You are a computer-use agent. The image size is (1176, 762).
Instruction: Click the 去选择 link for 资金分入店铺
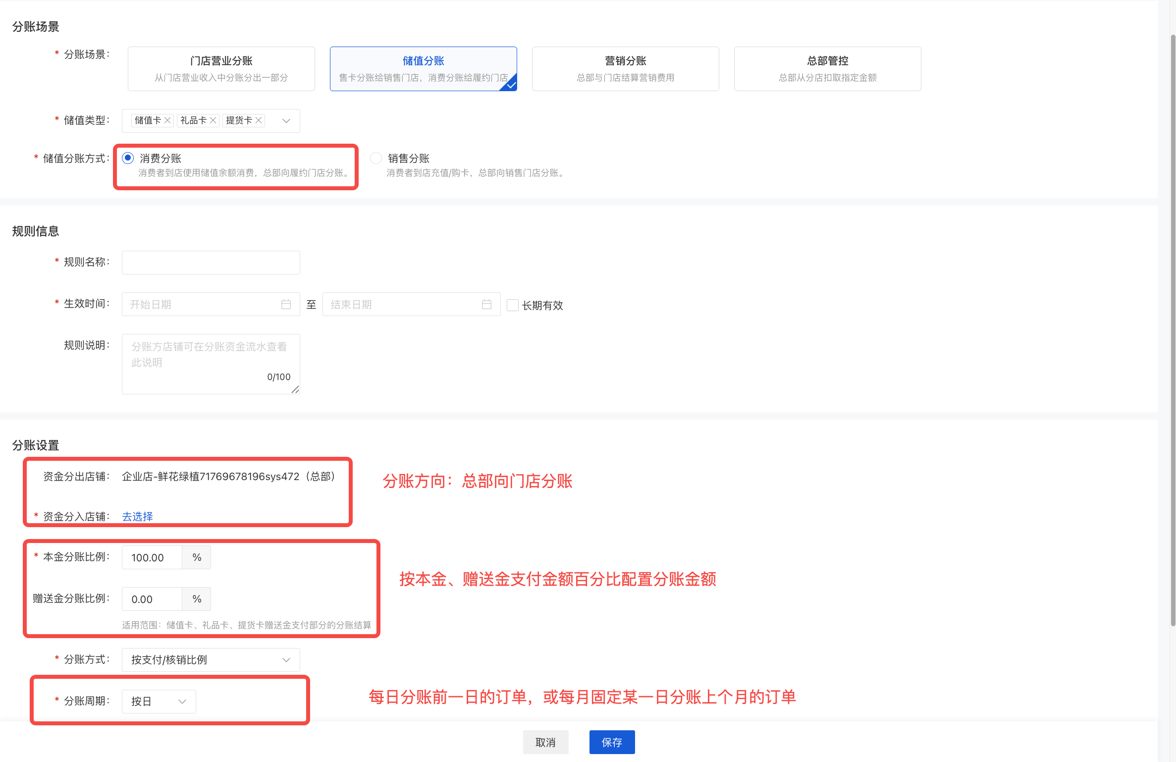click(x=137, y=517)
